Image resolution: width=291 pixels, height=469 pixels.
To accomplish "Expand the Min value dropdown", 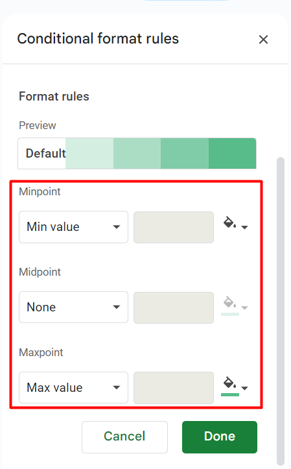I will (73, 227).
